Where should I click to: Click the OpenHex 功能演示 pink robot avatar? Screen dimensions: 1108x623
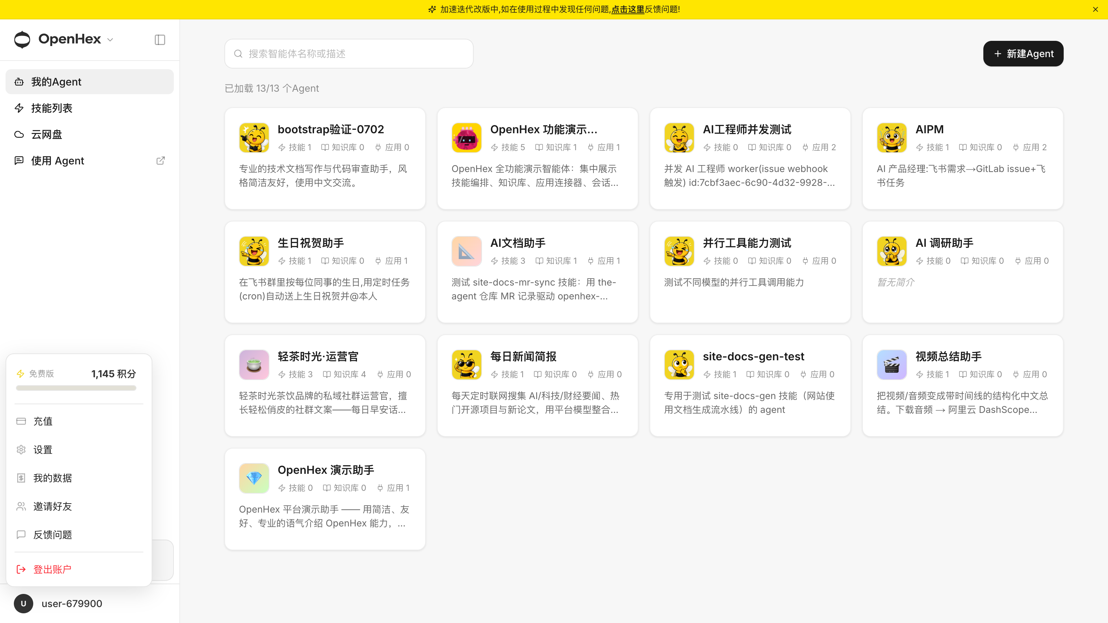[x=466, y=138]
